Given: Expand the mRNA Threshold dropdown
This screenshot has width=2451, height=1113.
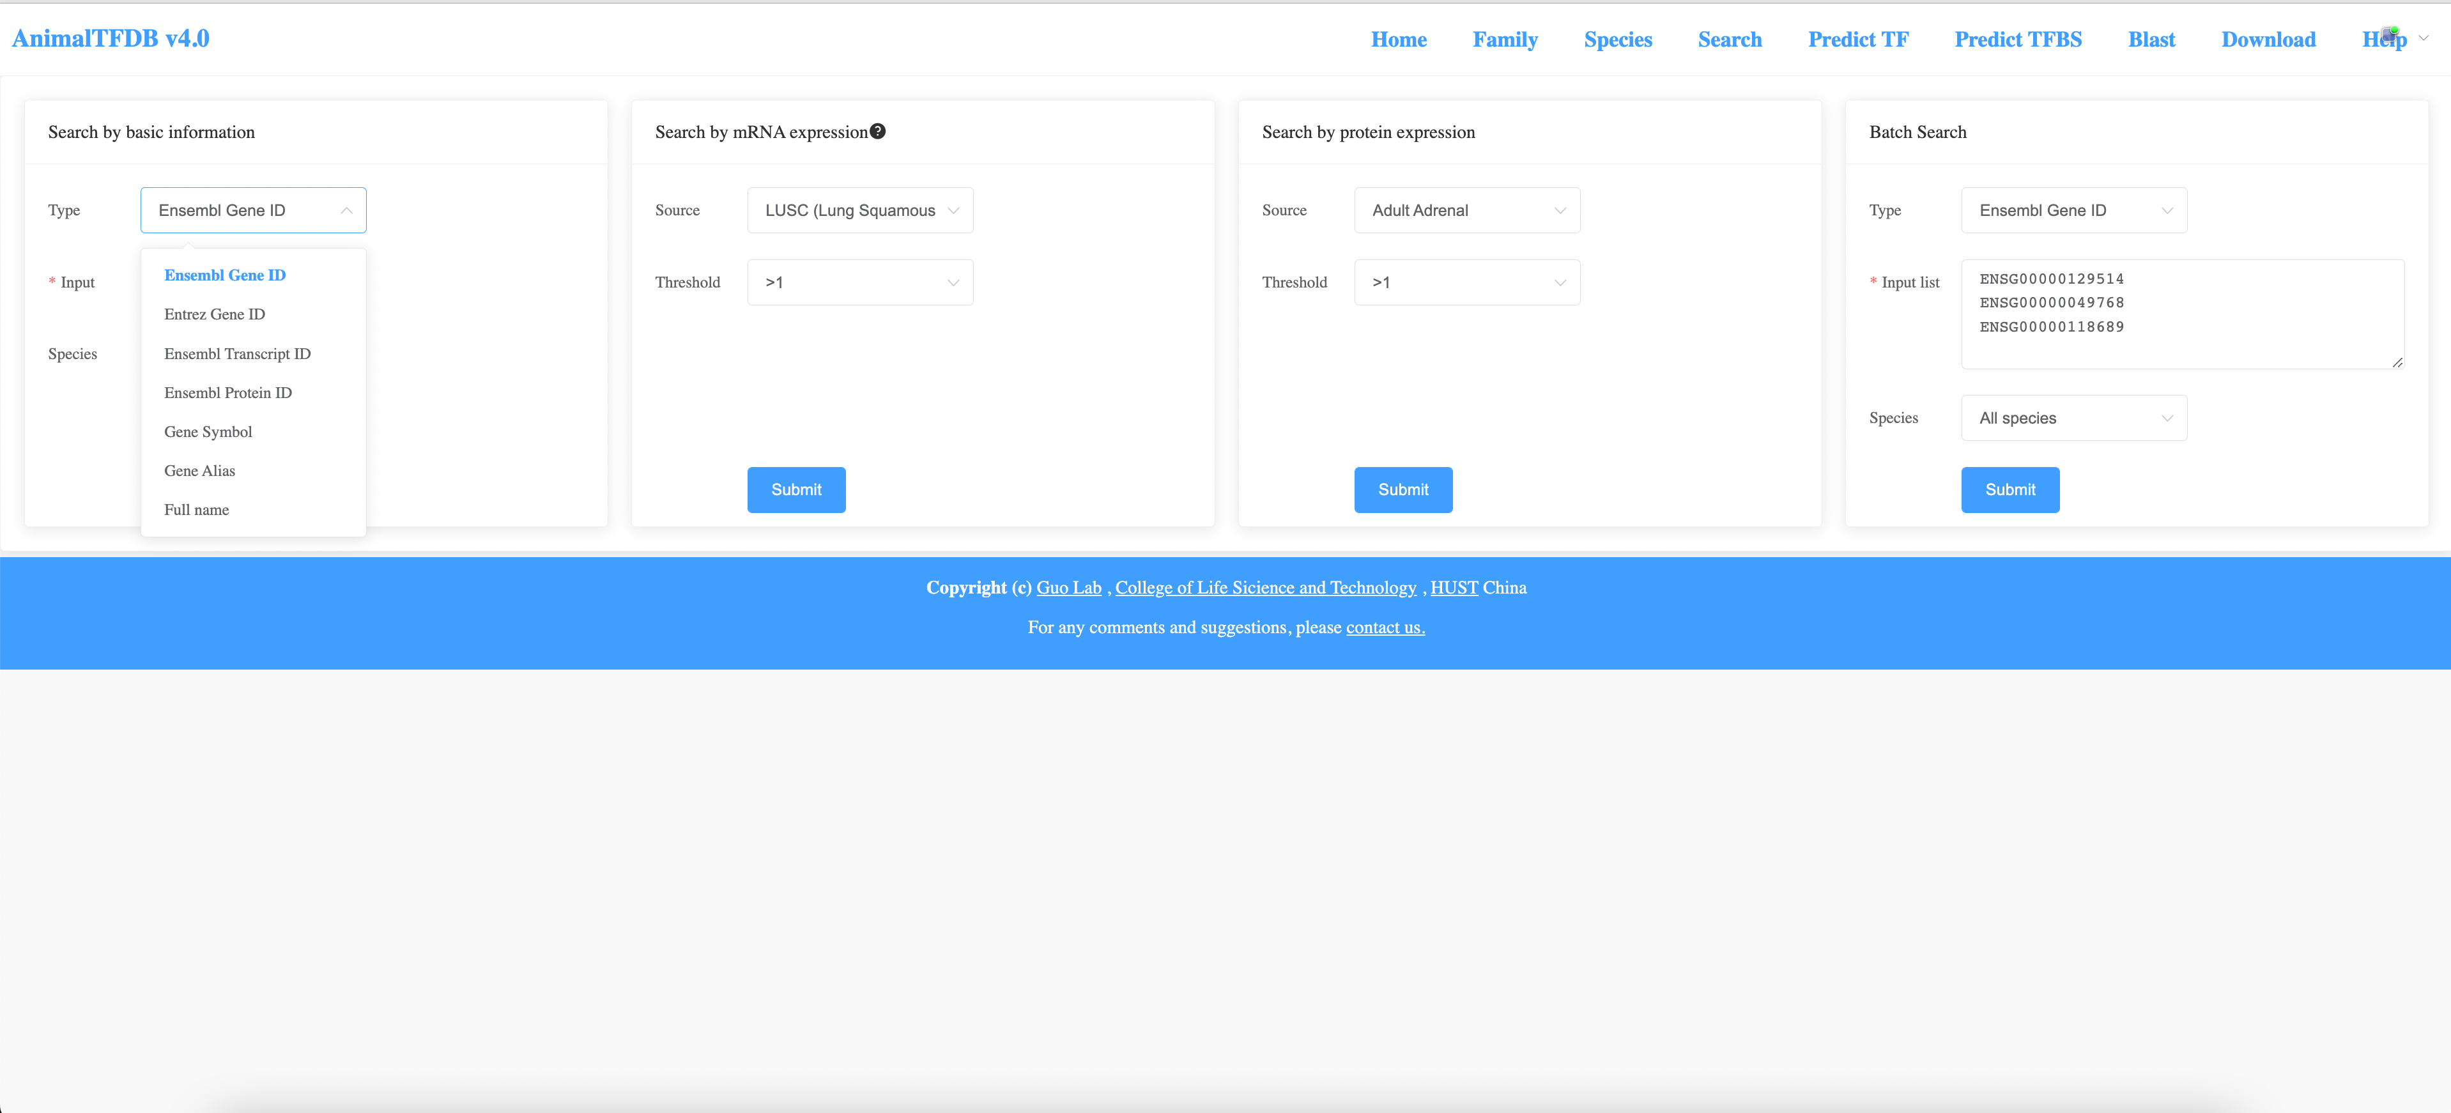Looking at the screenshot, I should pos(859,282).
